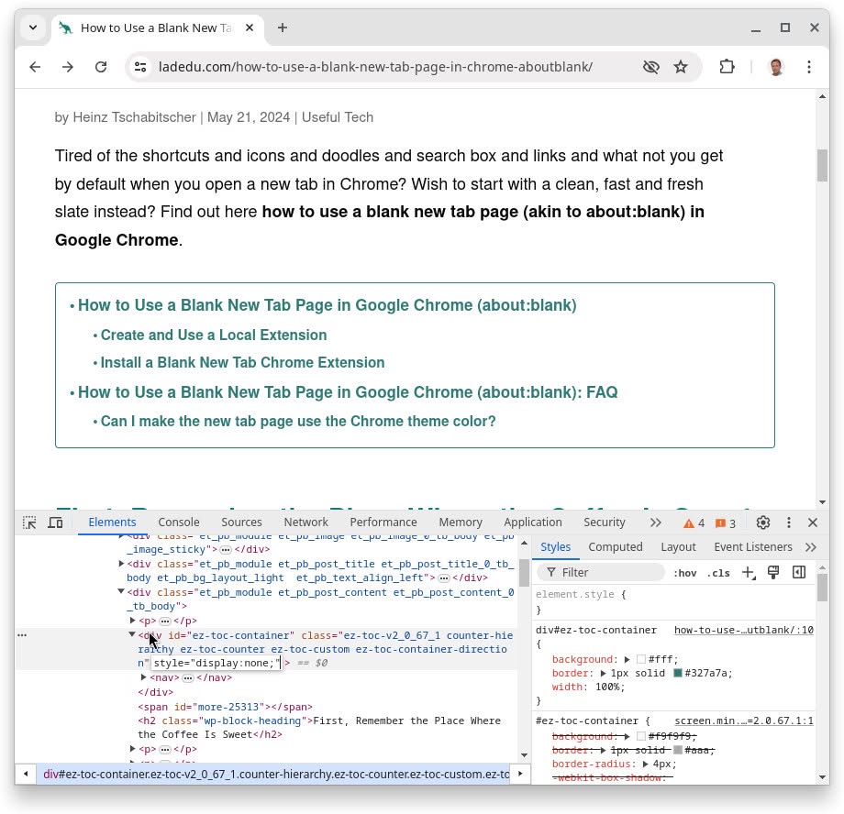Go forward in browser history
The width and height of the screenshot is (844, 814).
(68, 67)
